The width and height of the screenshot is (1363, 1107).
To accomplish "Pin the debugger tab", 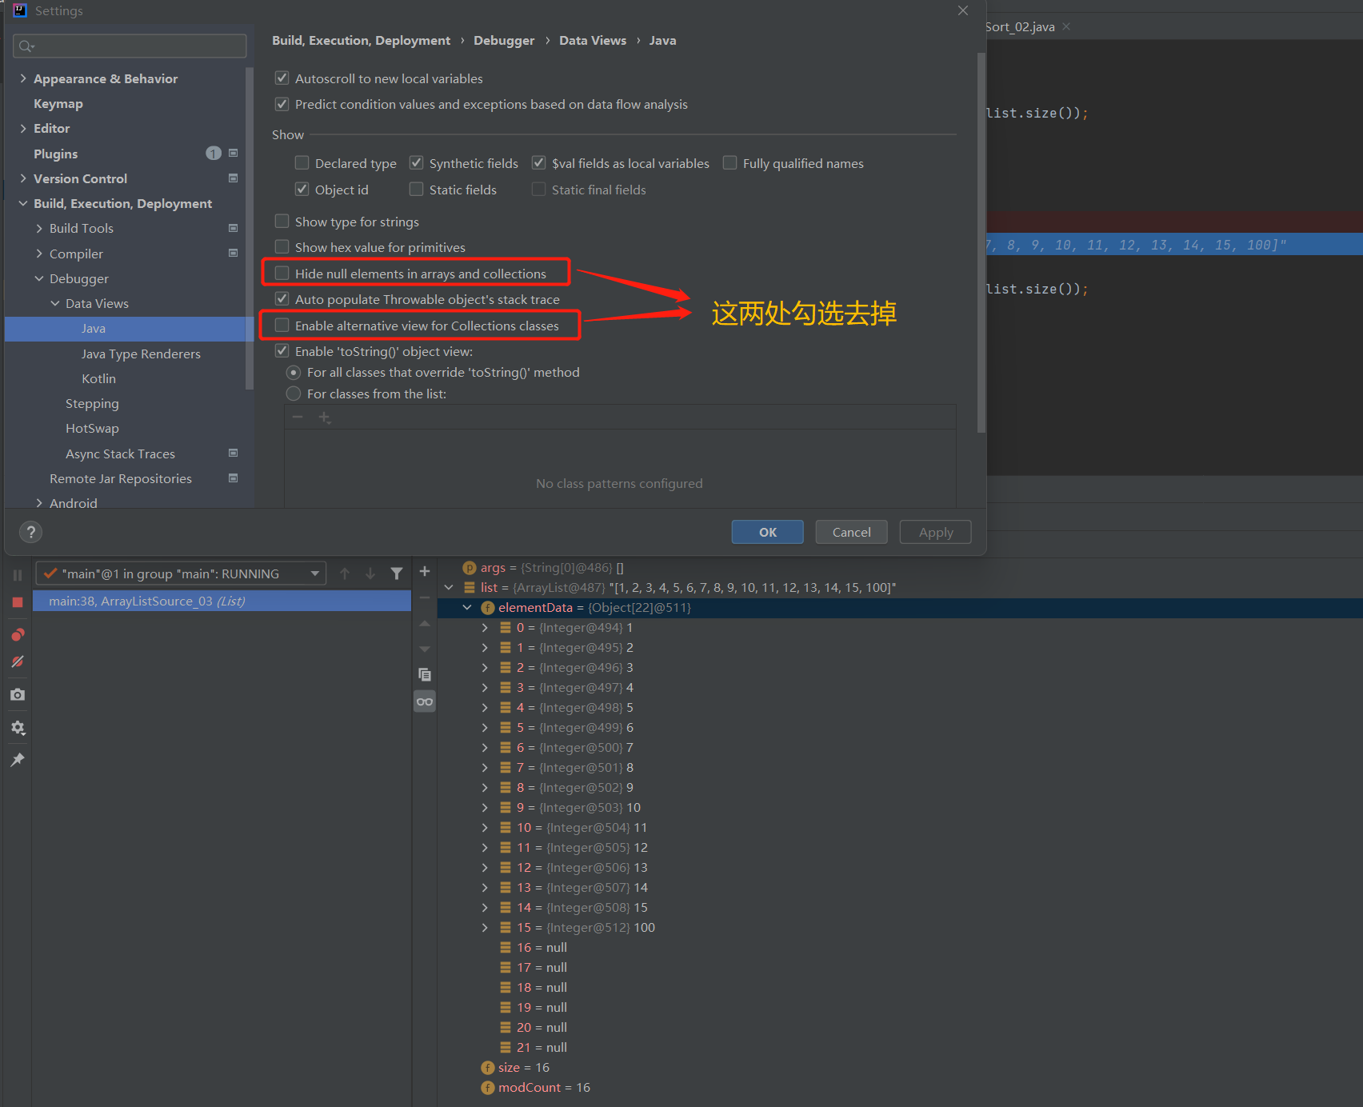I will tap(17, 759).
